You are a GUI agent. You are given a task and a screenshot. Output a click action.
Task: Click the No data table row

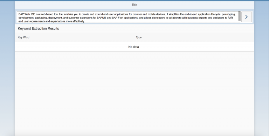[x=134, y=47]
